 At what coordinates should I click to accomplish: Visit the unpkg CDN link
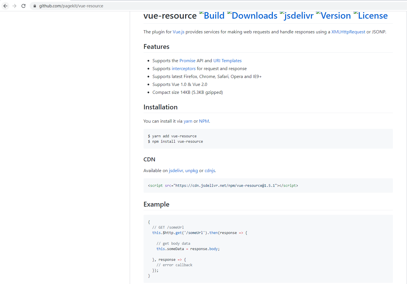pos(192,171)
